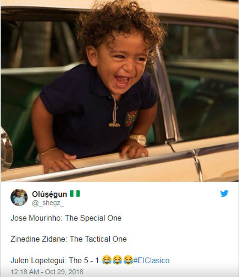Open the laughing child photo
Image resolution: width=239 pixels, height=277 pixels.
(119, 91)
